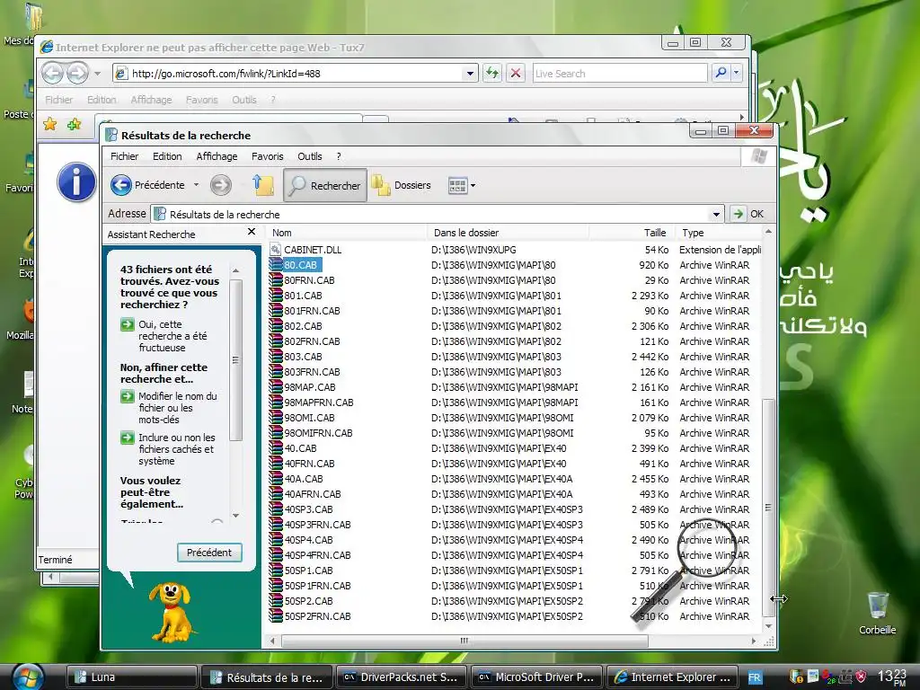This screenshot has width=920, height=690.
Task: Open the Start menu orb
Action: click(26, 677)
